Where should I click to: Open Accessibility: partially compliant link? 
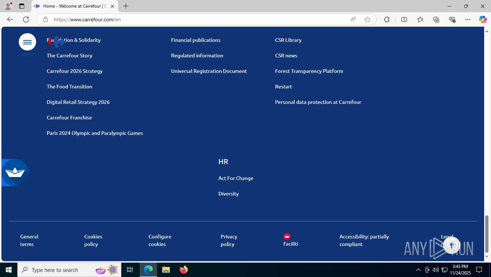[364, 240]
